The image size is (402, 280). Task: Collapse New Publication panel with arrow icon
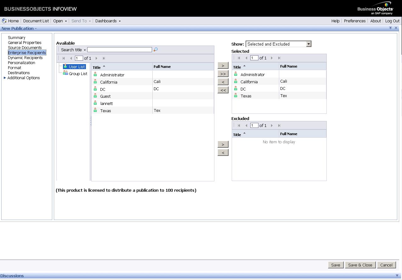coord(391,28)
